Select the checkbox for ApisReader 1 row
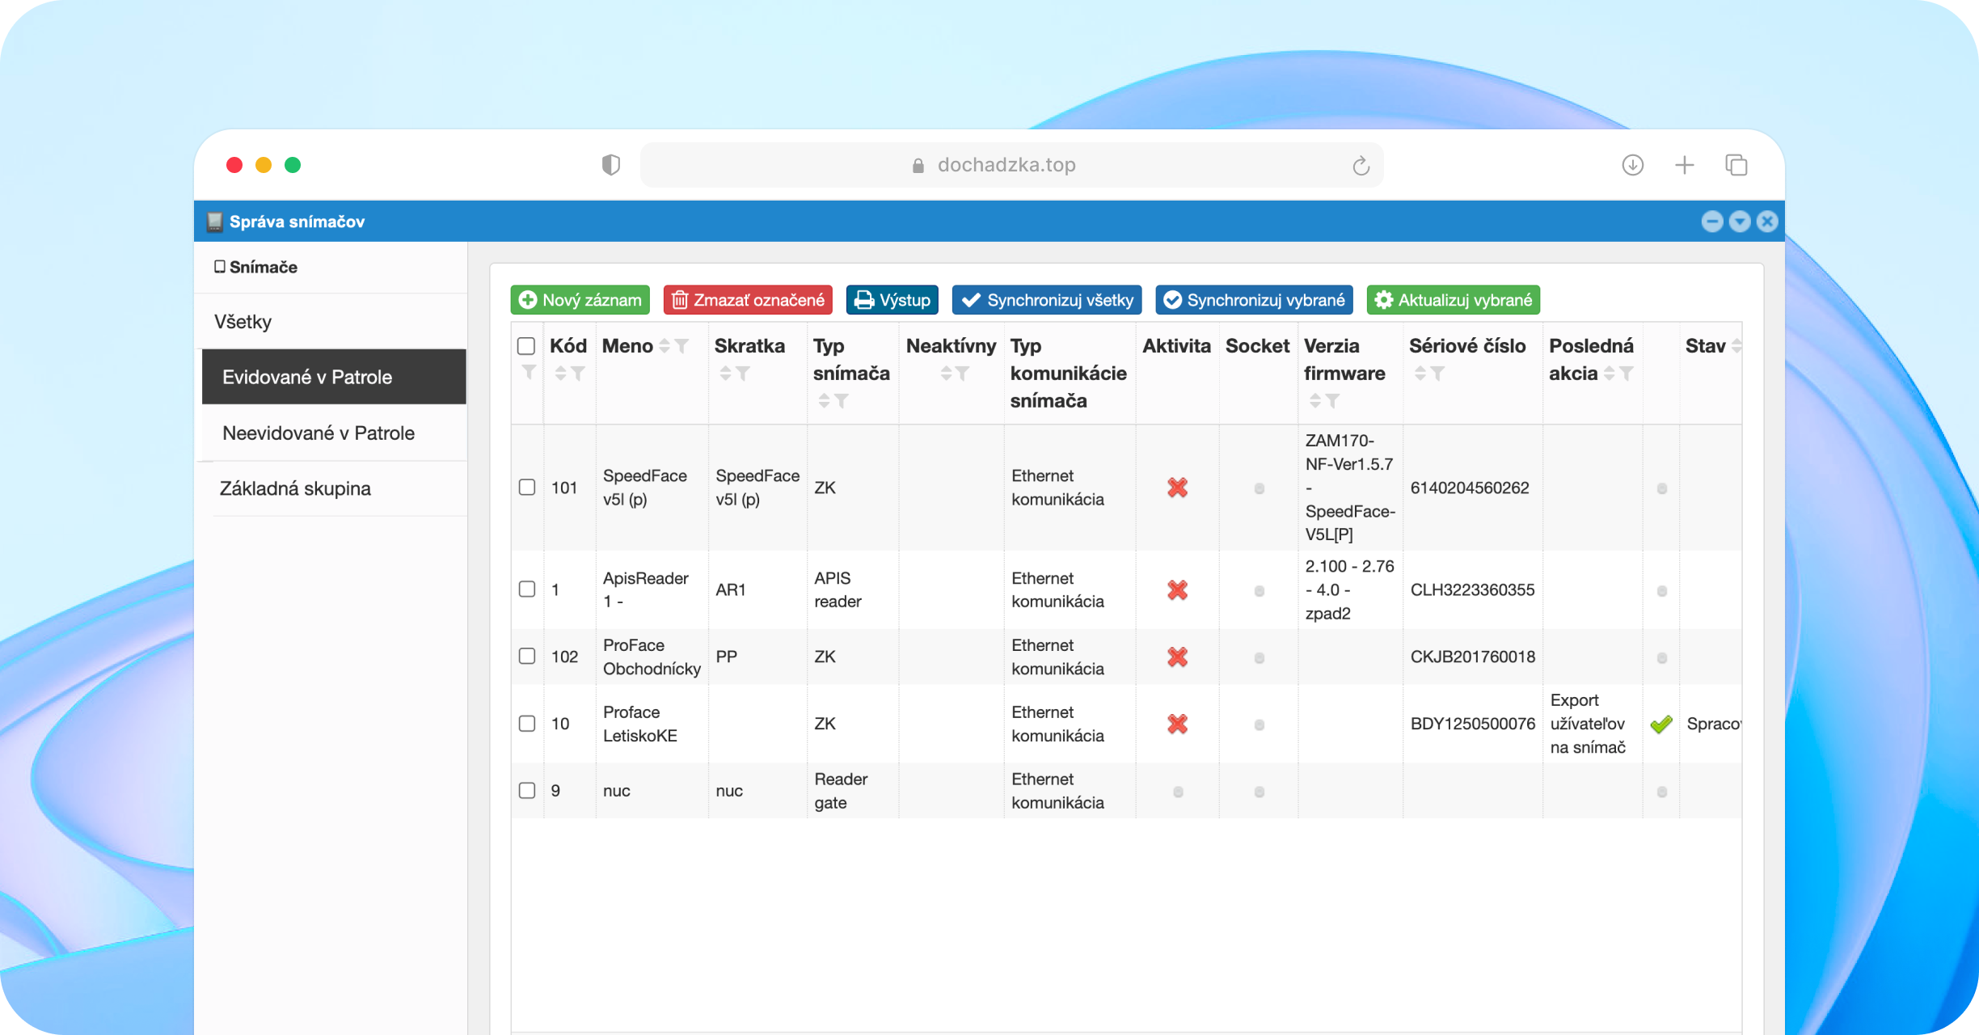1979x1035 pixels. tap(527, 589)
